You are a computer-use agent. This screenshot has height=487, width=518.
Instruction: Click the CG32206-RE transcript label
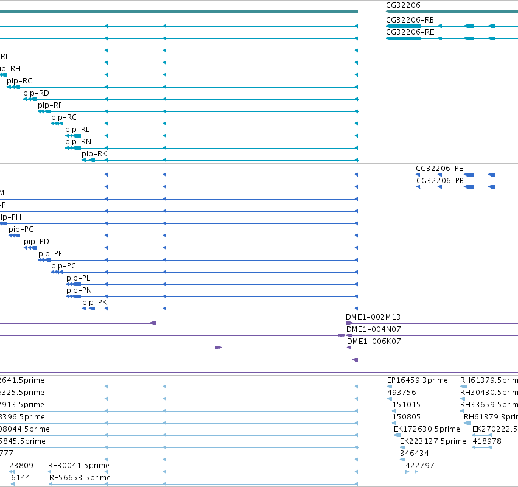click(410, 32)
